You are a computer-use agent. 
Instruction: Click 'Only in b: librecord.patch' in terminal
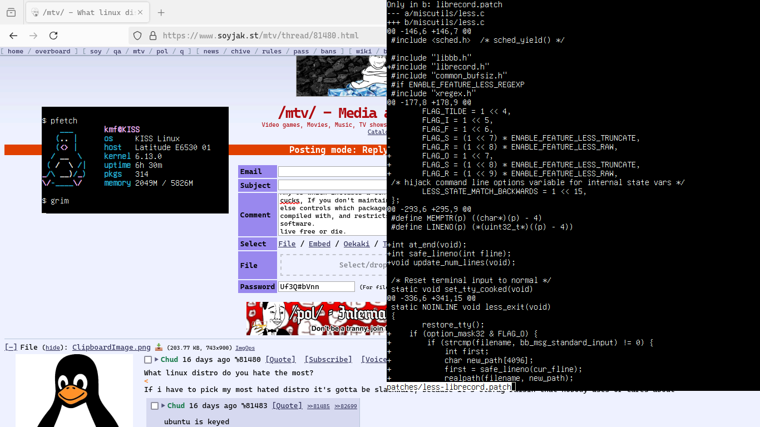(x=445, y=4)
